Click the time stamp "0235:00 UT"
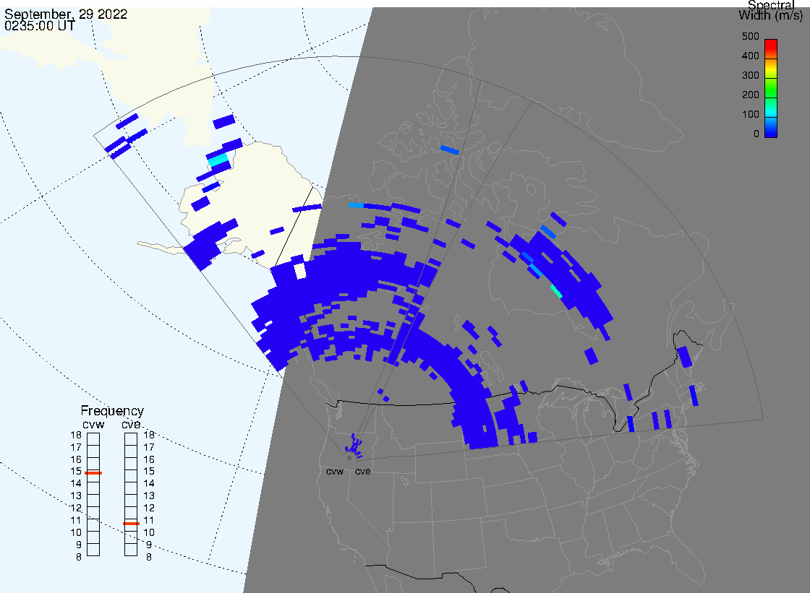The image size is (810, 593). 39,26
